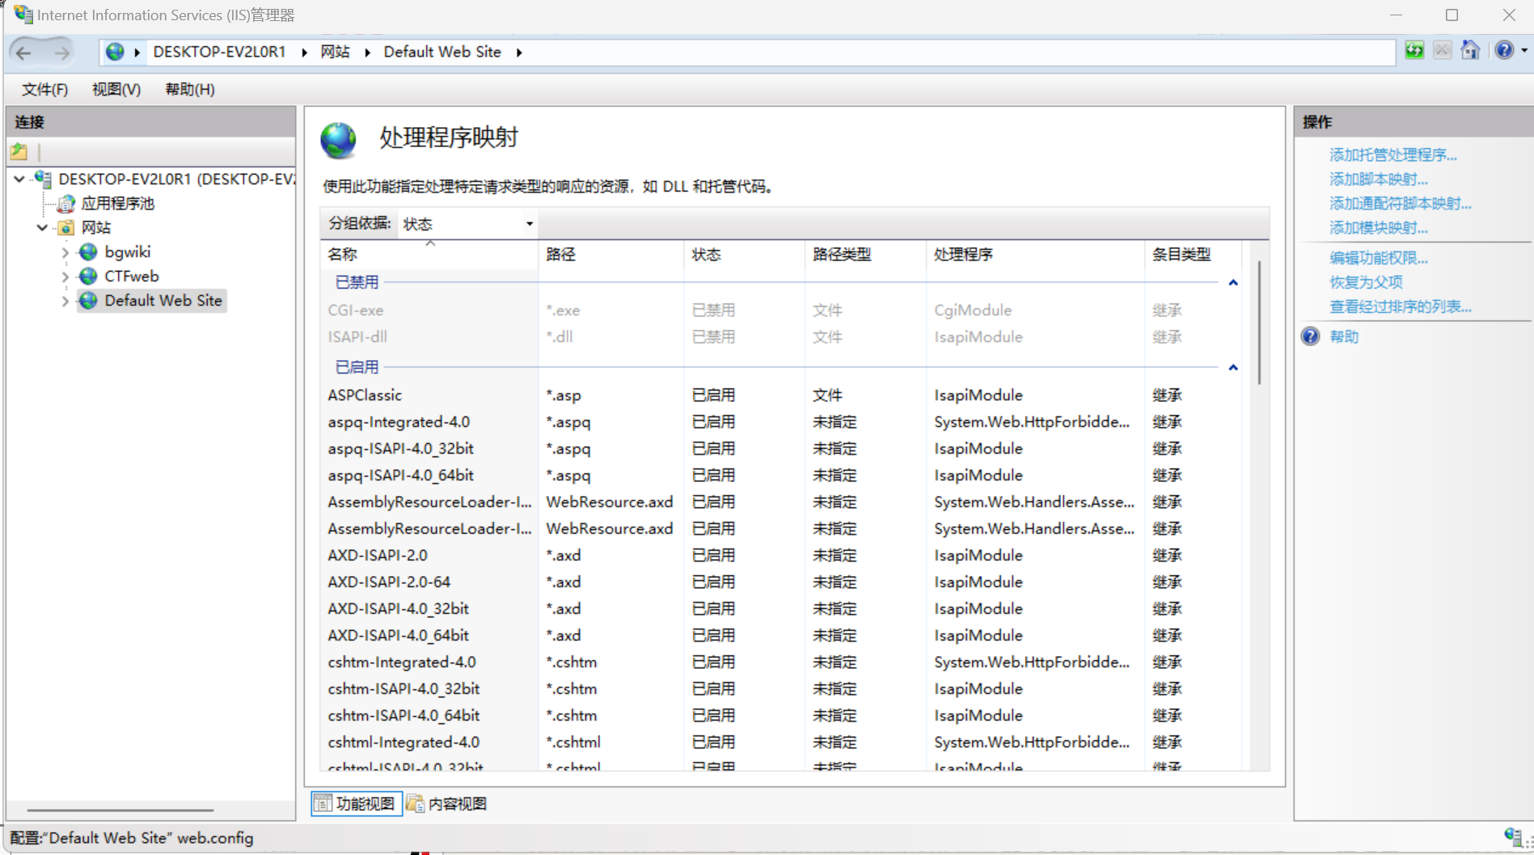Click the IIS Manager app icon in the title bar

(x=23, y=15)
